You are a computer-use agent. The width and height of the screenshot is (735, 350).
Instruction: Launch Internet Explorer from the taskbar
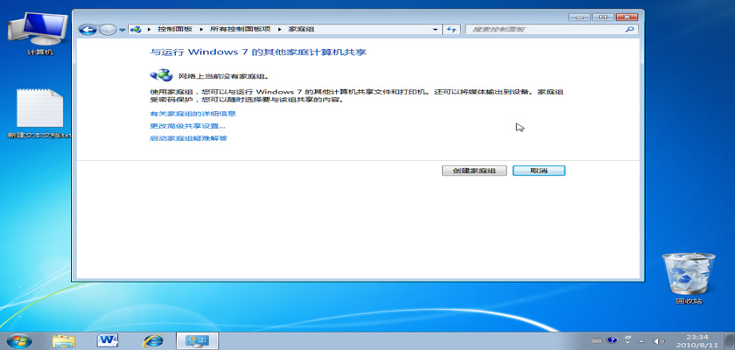153,339
